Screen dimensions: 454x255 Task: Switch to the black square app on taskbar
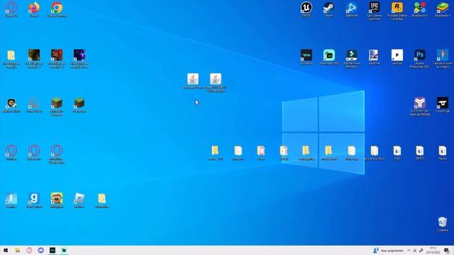point(52,250)
